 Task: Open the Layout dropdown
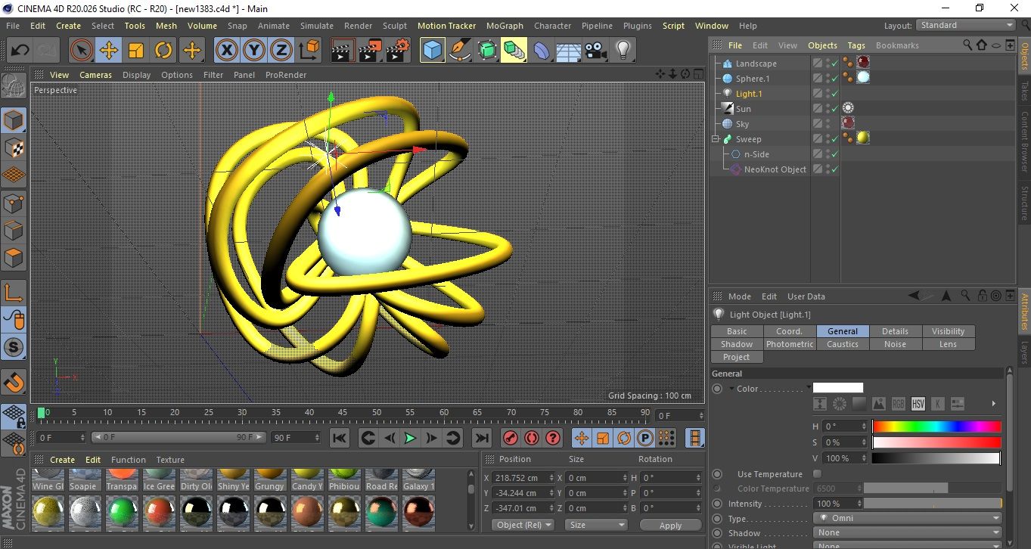(966, 25)
